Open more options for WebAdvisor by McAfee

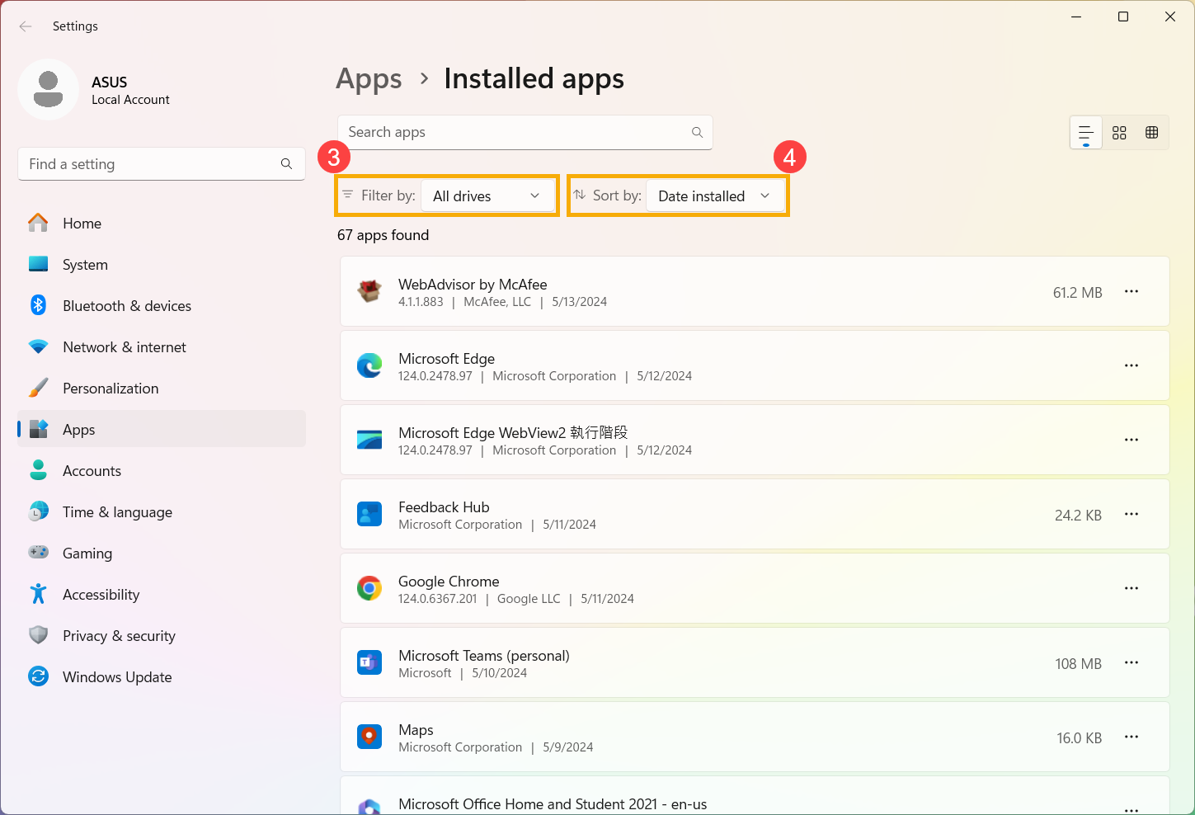coord(1131,291)
